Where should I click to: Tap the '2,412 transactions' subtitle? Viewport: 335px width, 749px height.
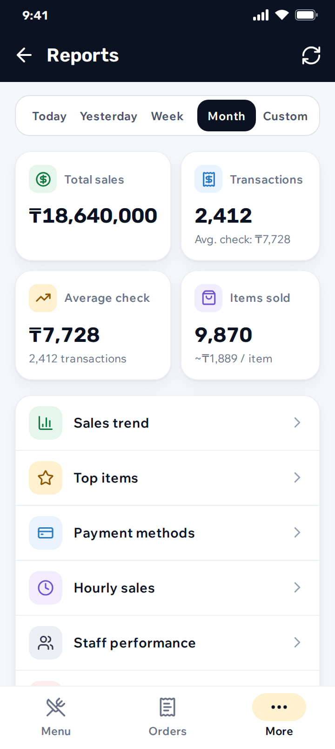tap(78, 359)
